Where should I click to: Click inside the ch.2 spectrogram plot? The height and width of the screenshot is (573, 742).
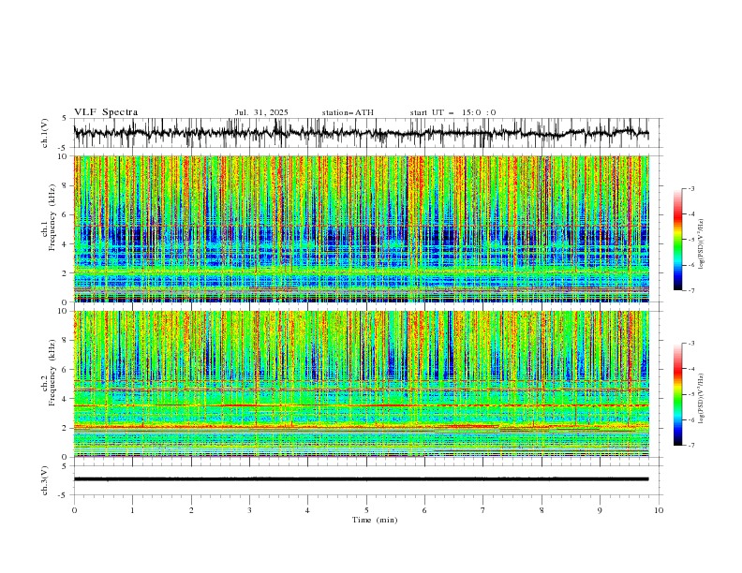pyautogui.click(x=361, y=384)
